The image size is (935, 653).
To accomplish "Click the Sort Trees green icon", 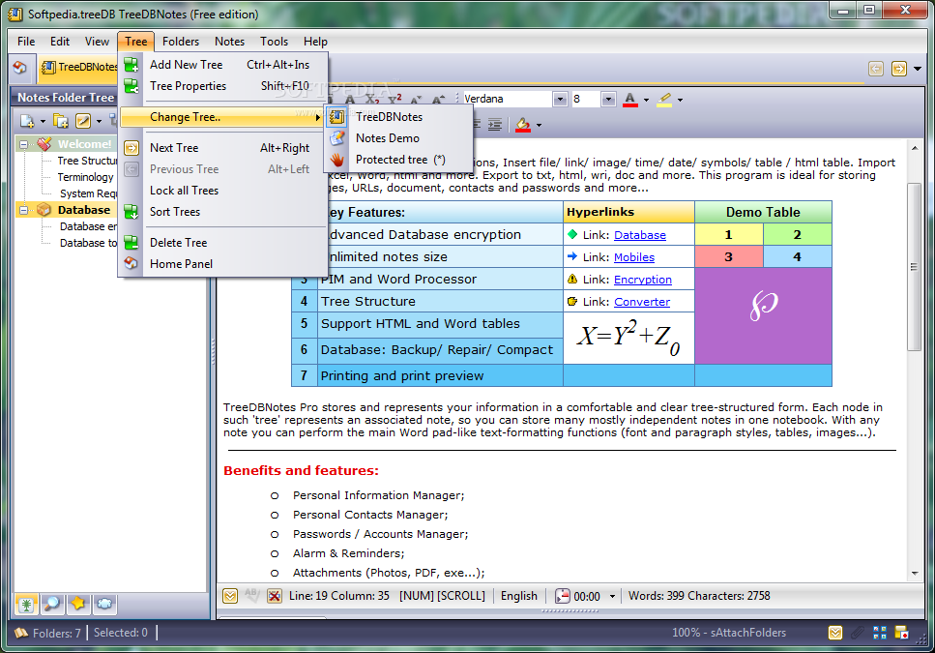I will (x=131, y=212).
